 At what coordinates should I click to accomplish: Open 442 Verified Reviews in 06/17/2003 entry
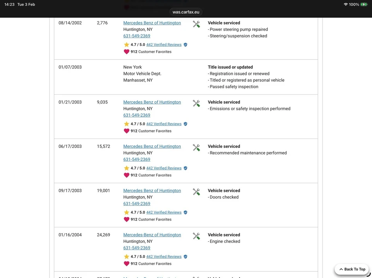164,168
